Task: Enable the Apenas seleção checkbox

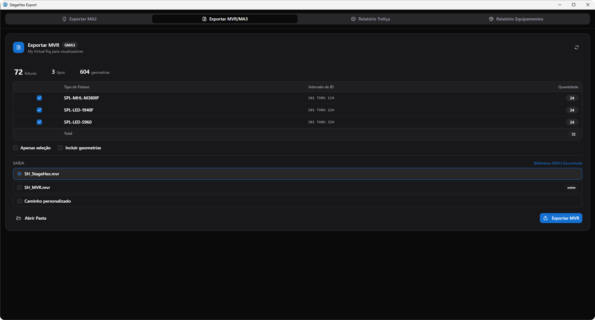Action: click(x=15, y=148)
